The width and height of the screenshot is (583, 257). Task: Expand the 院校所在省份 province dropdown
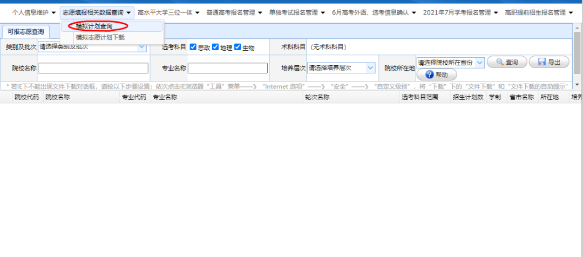tap(479, 63)
